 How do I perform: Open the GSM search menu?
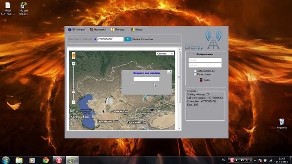(x=77, y=30)
